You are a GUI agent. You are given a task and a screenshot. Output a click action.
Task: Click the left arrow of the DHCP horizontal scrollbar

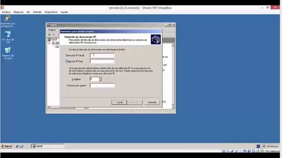pos(48,107)
